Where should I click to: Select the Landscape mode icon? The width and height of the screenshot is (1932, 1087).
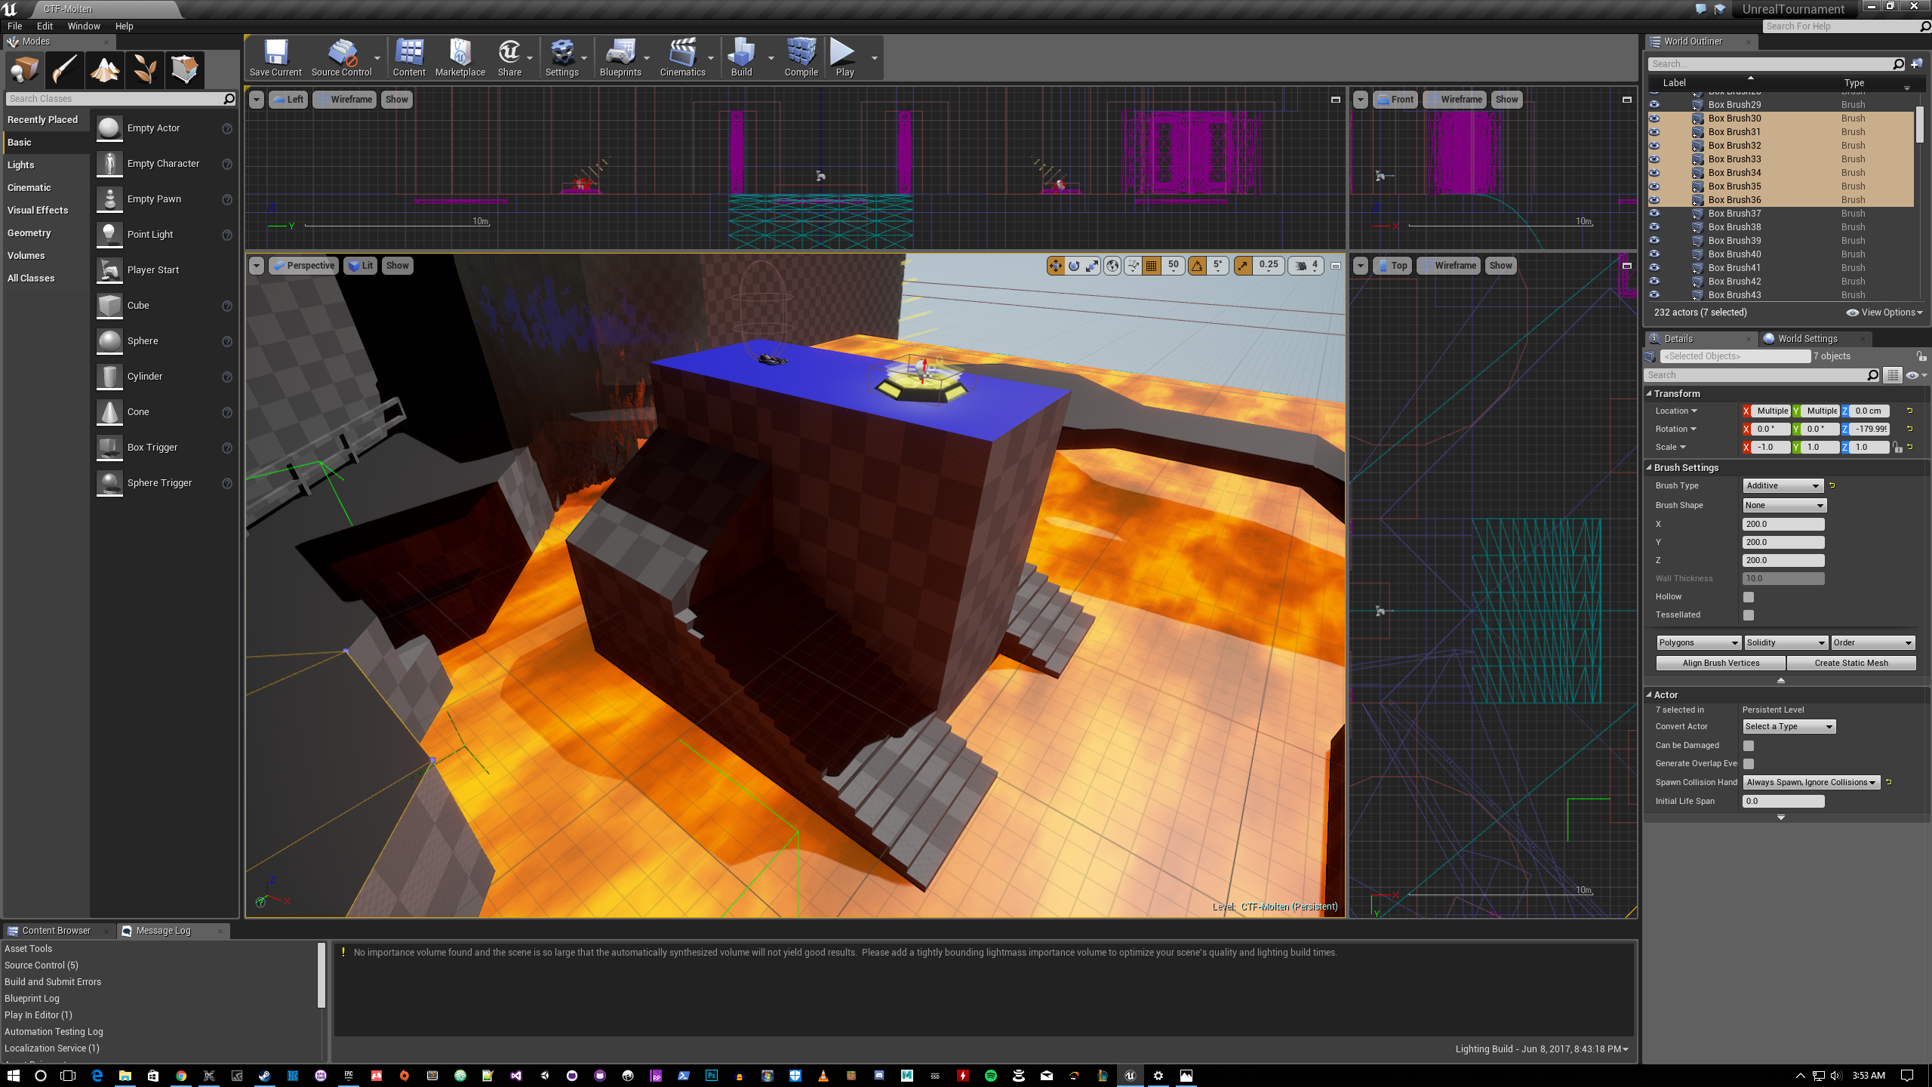(105, 70)
